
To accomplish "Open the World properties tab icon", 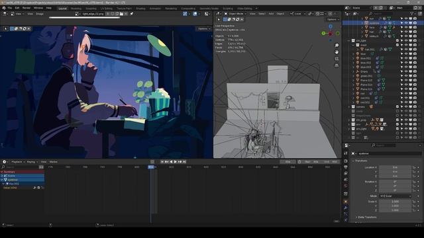I will tap(346, 186).
